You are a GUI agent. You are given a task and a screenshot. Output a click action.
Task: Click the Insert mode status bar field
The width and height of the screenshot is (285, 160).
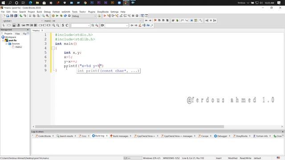point(219,158)
